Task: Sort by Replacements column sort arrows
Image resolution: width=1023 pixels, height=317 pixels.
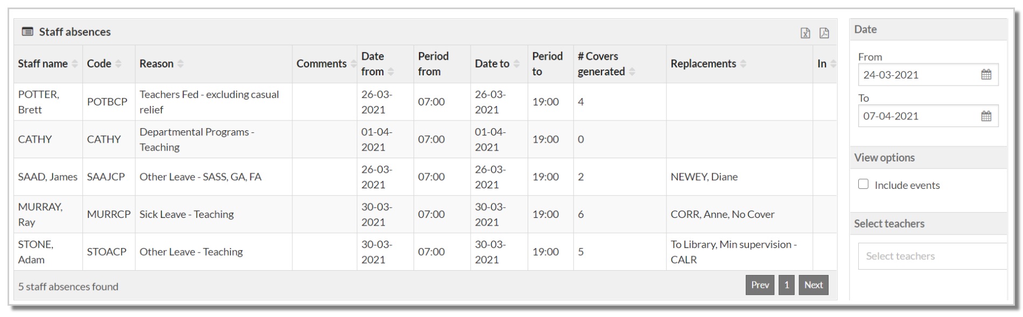Action: click(x=743, y=64)
